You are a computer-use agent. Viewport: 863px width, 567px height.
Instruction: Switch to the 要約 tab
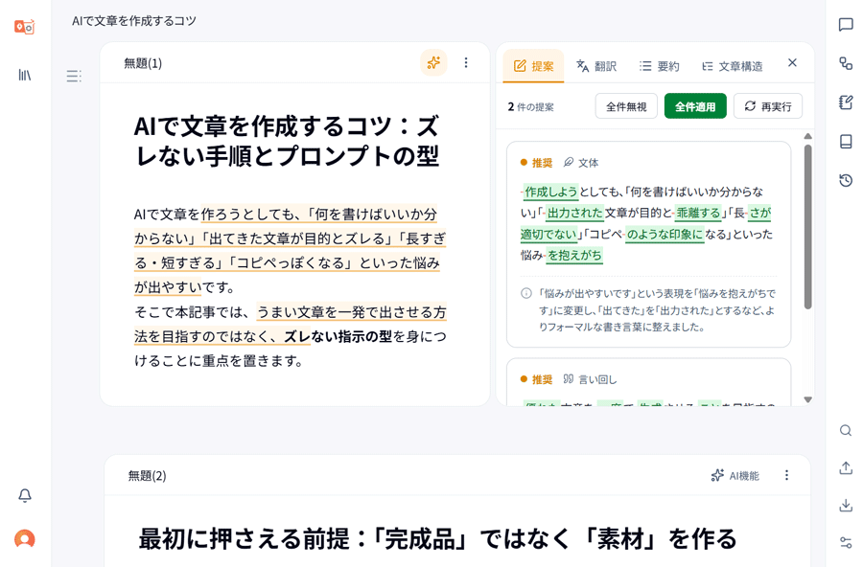pyautogui.click(x=660, y=66)
